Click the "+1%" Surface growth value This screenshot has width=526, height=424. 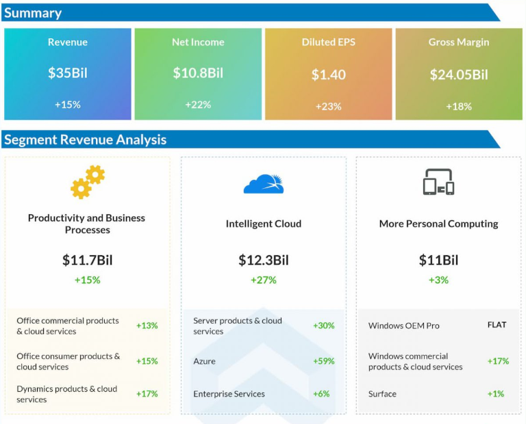coord(496,394)
